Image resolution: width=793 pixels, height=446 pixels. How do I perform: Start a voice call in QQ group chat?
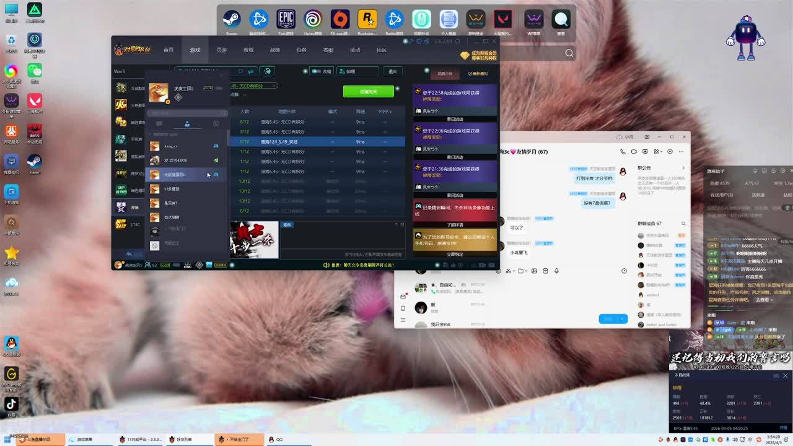623,152
